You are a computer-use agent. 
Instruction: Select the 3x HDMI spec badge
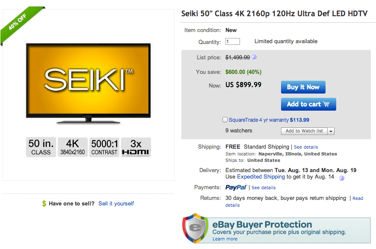136,147
